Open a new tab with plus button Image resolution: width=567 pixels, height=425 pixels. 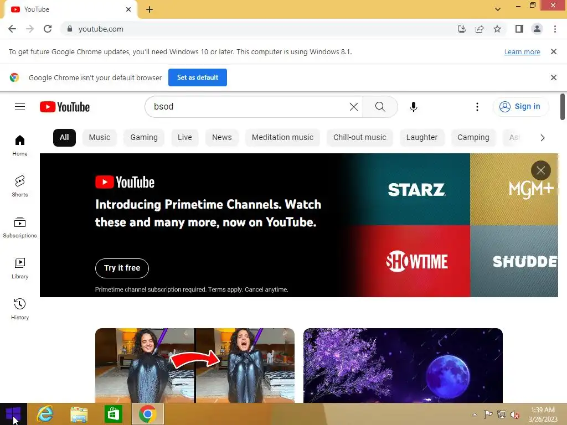150,9
